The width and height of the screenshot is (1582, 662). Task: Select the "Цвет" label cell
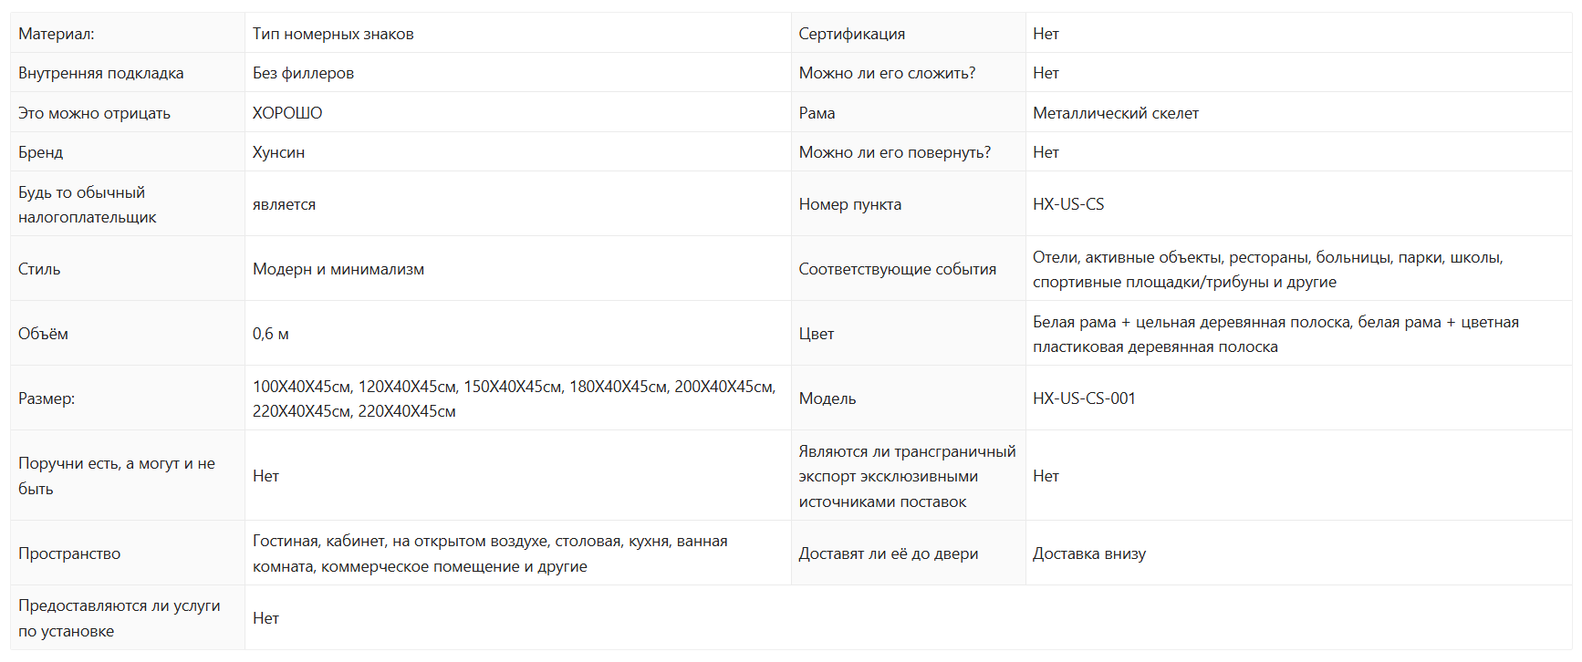click(816, 334)
